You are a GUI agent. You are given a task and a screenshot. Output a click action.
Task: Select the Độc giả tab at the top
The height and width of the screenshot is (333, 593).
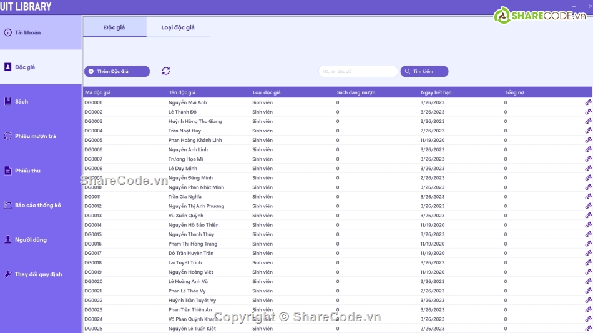[114, 27]
